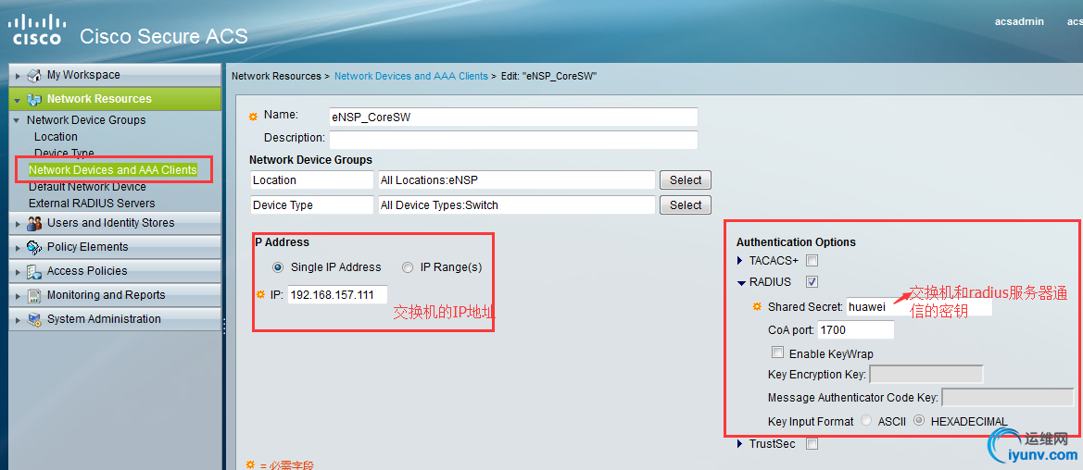
Task: Click the acsadmin username in header
Action: point(1019,21)
